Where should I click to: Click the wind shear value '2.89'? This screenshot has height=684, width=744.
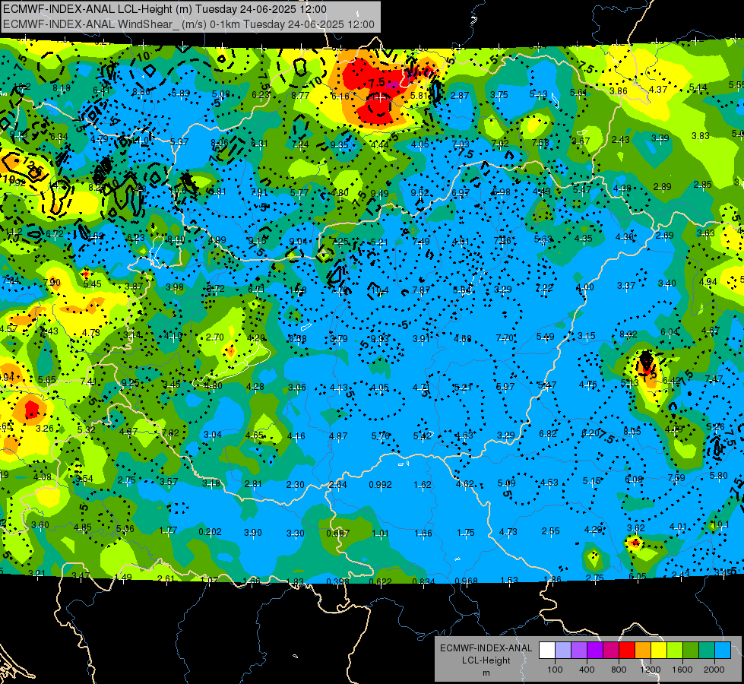pyautogui.click(x=662, y=186)
